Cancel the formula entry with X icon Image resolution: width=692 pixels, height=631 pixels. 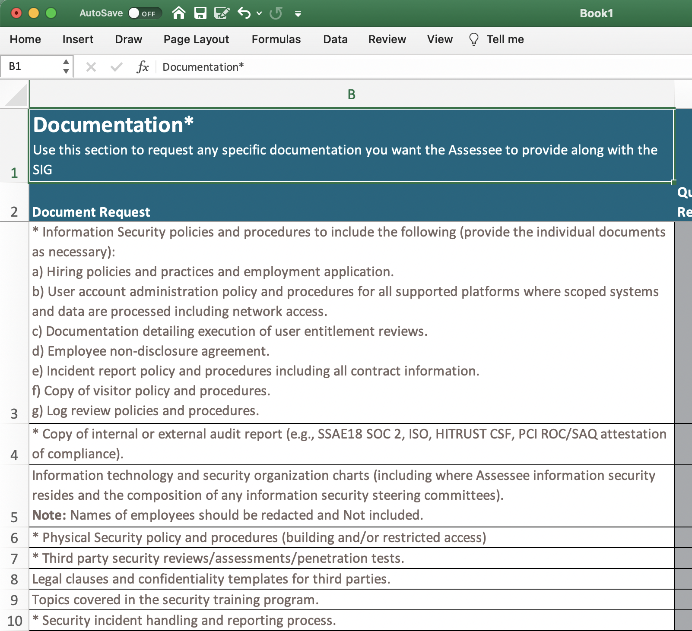point(91,67)
